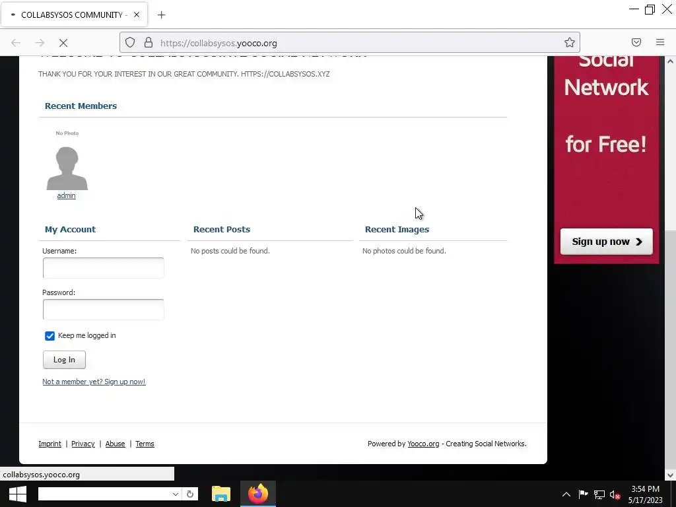Open the Imprint footer link
The height and width of the screenshot is (507, 676).
(x=50, y=444)
